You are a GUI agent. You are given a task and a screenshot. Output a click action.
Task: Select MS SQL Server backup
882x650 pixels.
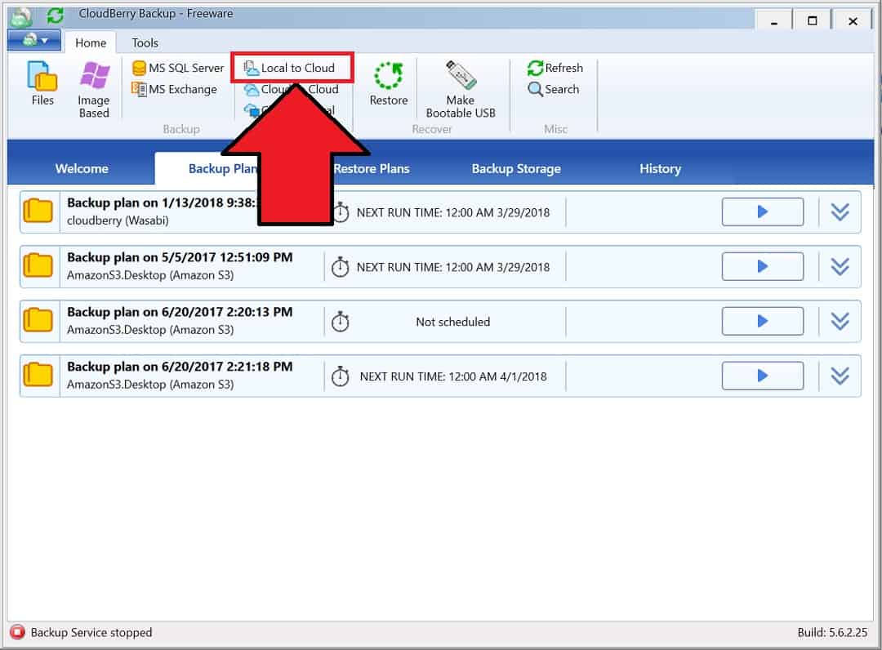(178, 68)
